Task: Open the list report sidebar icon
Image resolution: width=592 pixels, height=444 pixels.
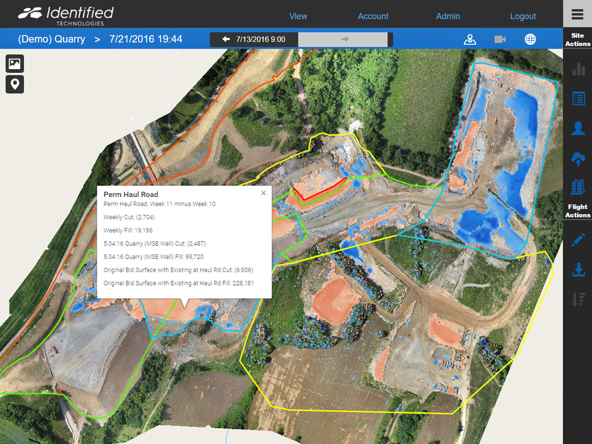Action: [578, 99]
